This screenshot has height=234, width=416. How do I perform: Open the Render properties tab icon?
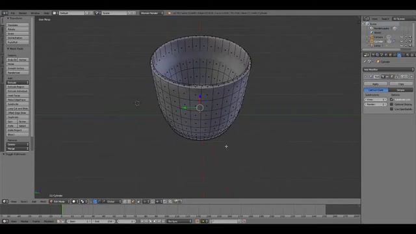(x=373, y=55)
